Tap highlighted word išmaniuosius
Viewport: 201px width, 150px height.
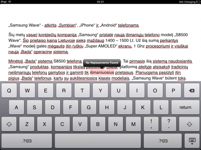click(x=102, y=72)
